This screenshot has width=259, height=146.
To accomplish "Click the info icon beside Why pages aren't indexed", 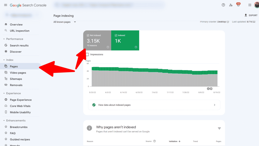I will click(x=89, y=128).
